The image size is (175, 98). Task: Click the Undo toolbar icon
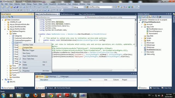tap(30, 7)
